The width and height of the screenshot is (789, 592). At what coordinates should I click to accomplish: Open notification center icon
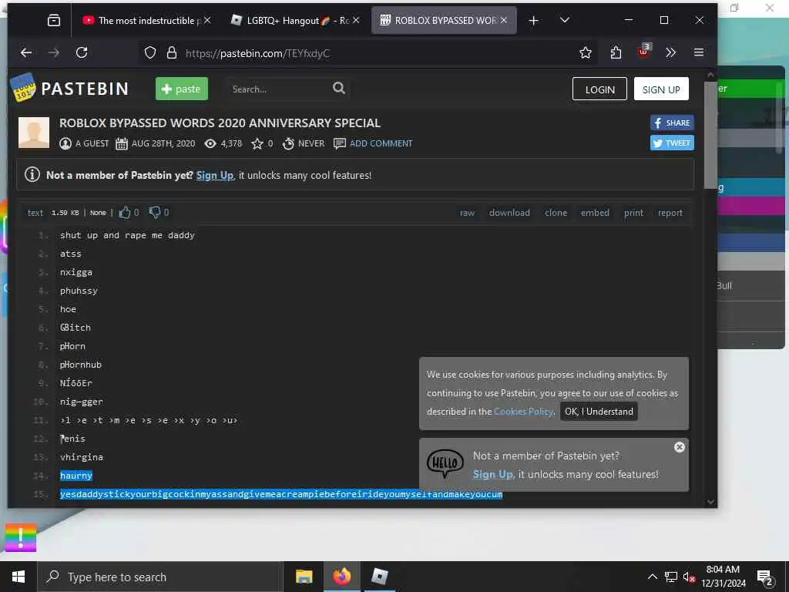(765, 577)
